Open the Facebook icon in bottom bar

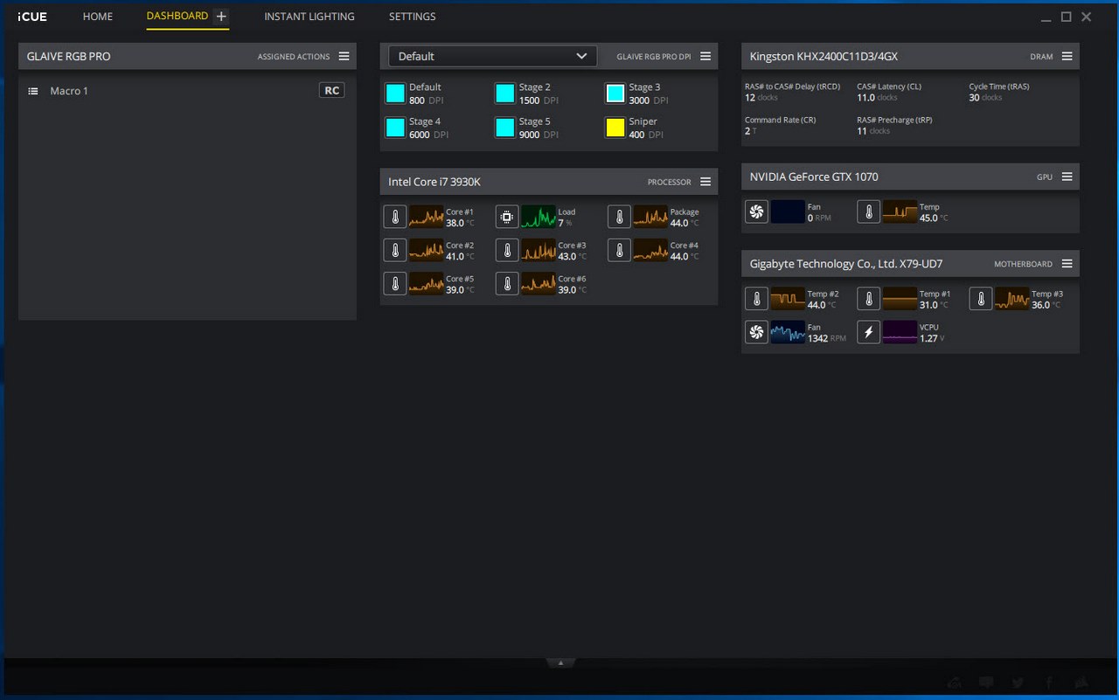pos(1049,683)
